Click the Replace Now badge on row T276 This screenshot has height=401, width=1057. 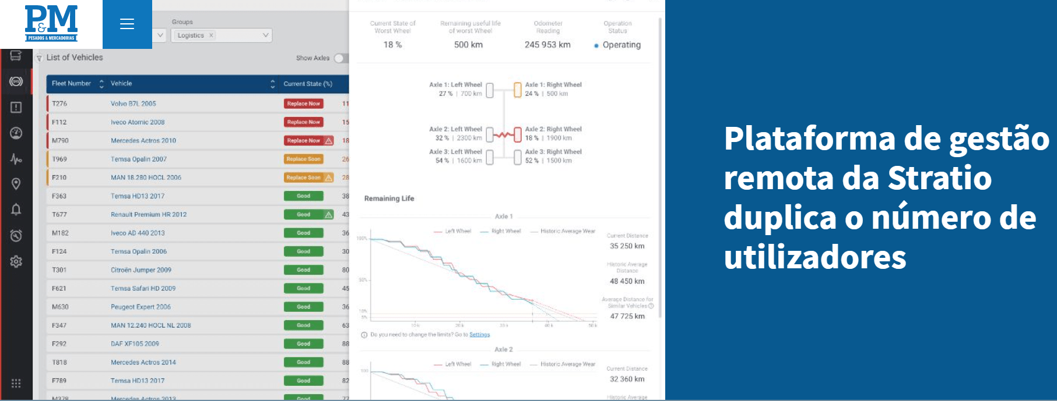[303, 104]
